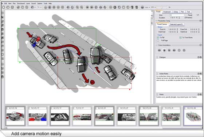Image resolution: width=204 pixels, height=137 pixels.
Task: Select the Panel/Camera sub-tab
Action: click(162, 24)
